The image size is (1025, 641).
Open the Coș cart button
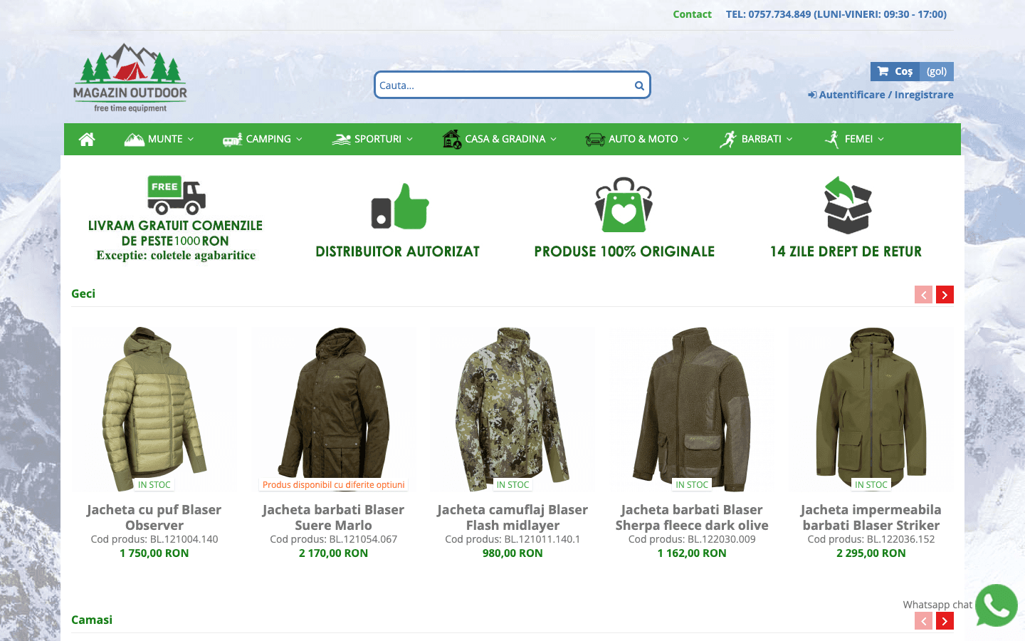tap(895, 71)
